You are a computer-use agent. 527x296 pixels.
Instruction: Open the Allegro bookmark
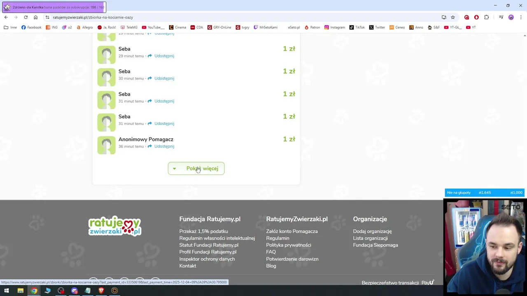[x=84, y=28]
